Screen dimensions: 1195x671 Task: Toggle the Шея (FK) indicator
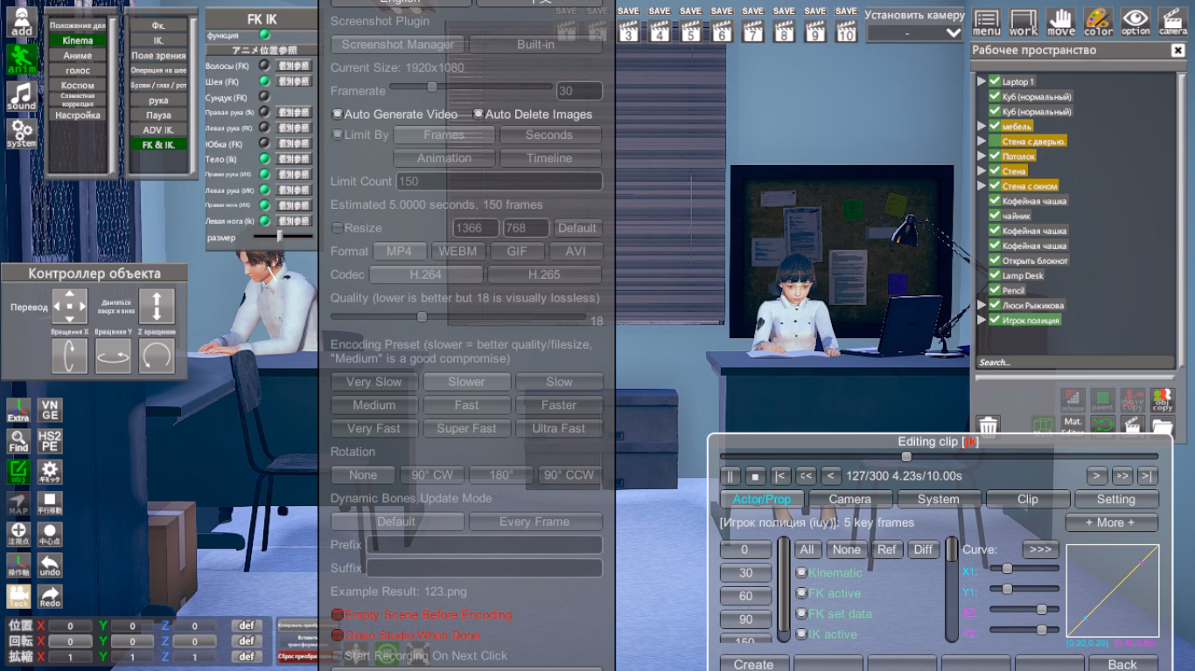pos(263,81)
